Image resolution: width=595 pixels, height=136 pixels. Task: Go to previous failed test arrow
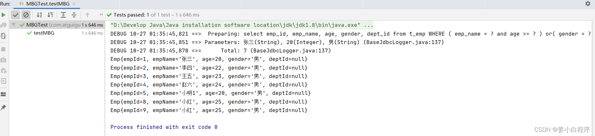87,15
